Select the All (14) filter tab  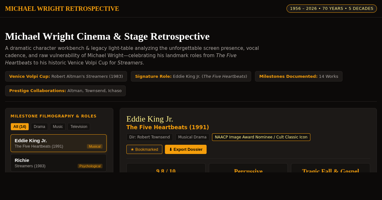pyautogui.click(x=20, y=127)
